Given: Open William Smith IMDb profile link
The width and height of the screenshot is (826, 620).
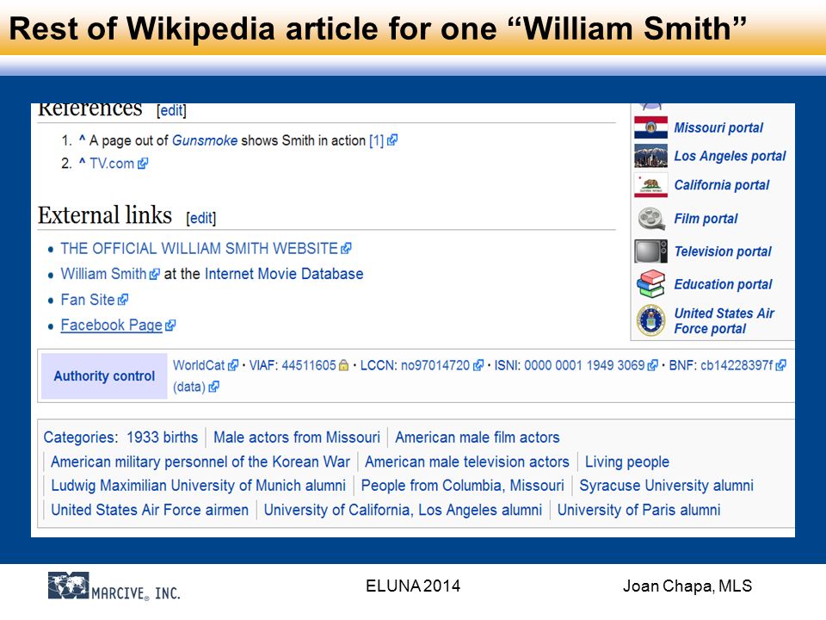Looking at the screenshot, I should (103, 274).
